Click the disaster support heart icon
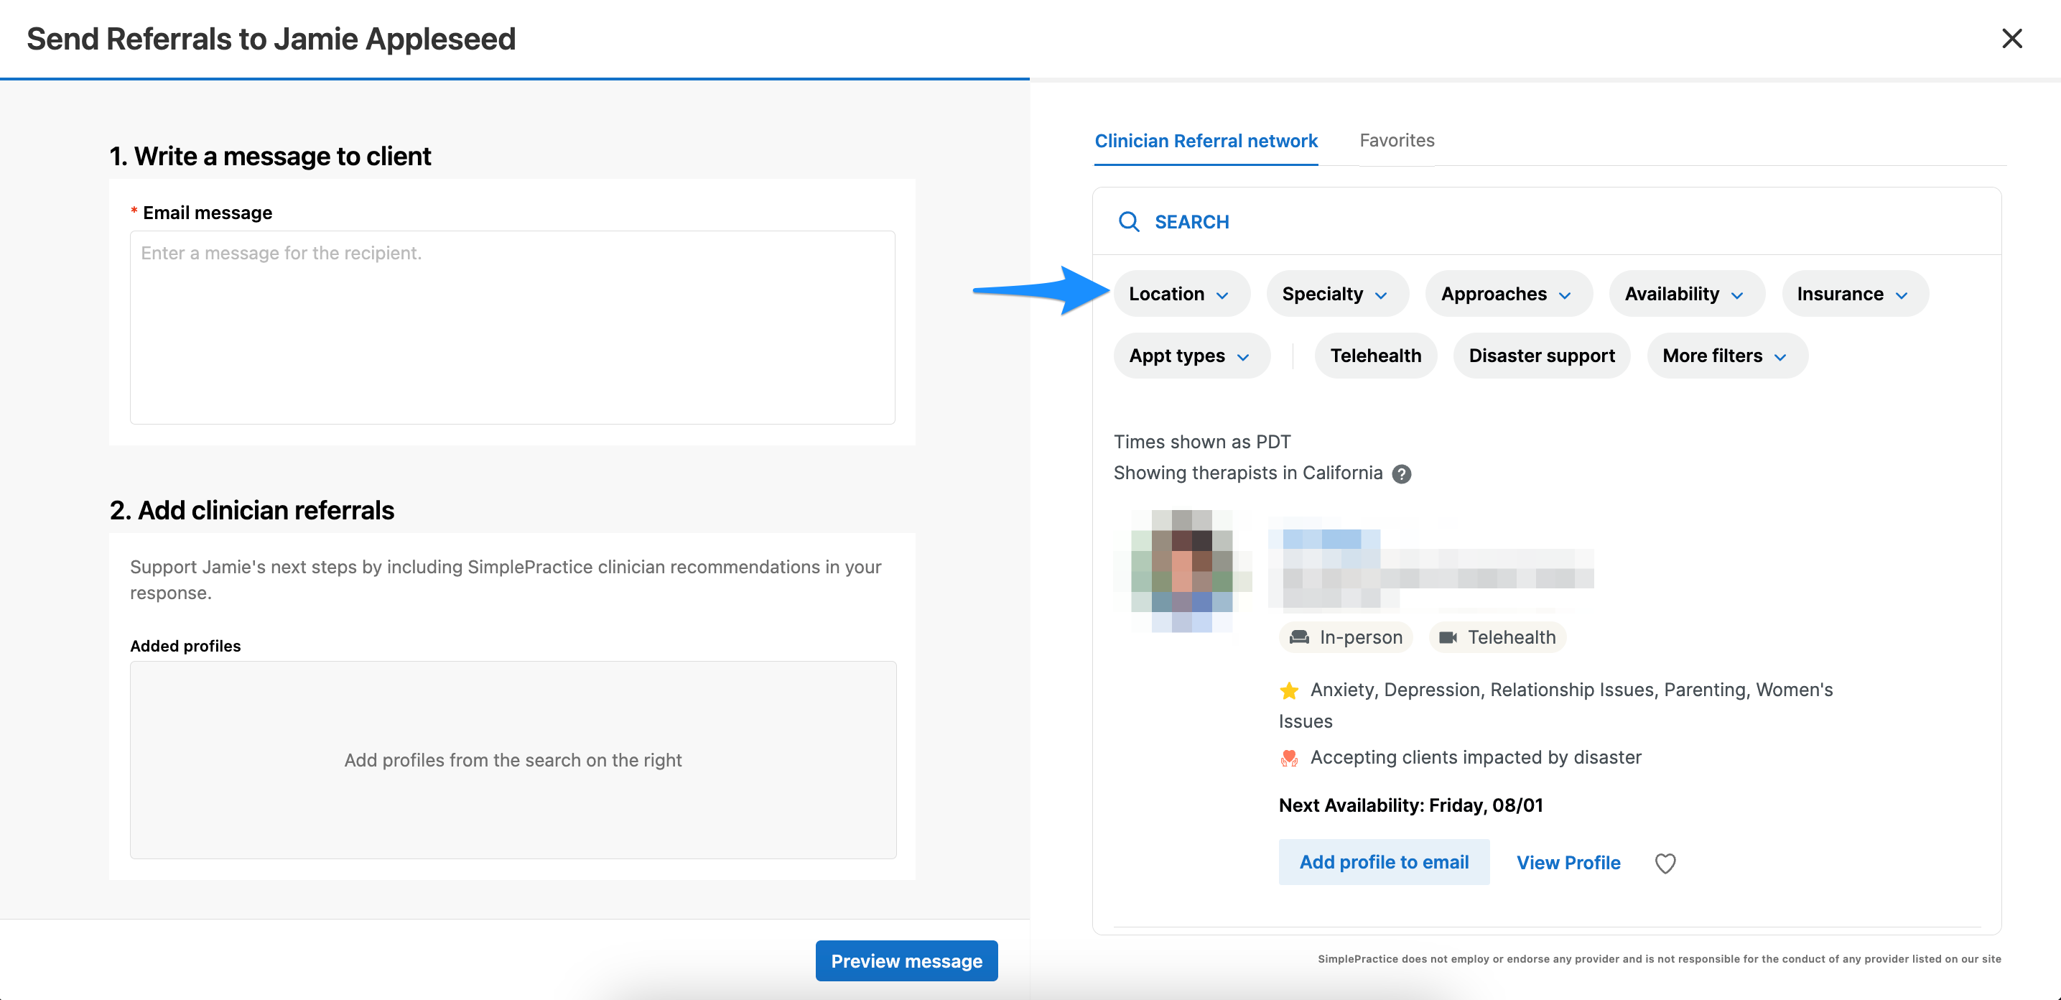Viewport: 2061px width, 1000px height. [x=1289, y=757]
